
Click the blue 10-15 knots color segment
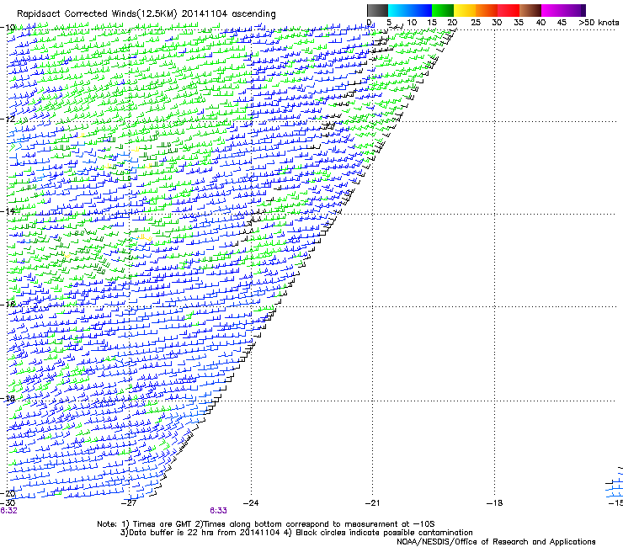(x=421, y=10)
